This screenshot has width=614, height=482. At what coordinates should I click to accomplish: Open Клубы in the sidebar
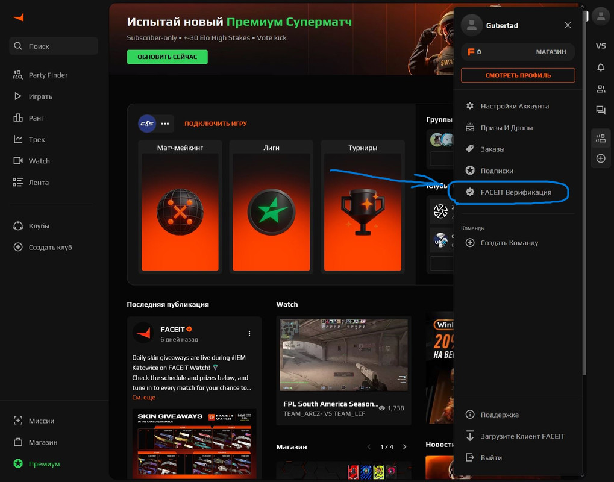(x=31, y=226)
